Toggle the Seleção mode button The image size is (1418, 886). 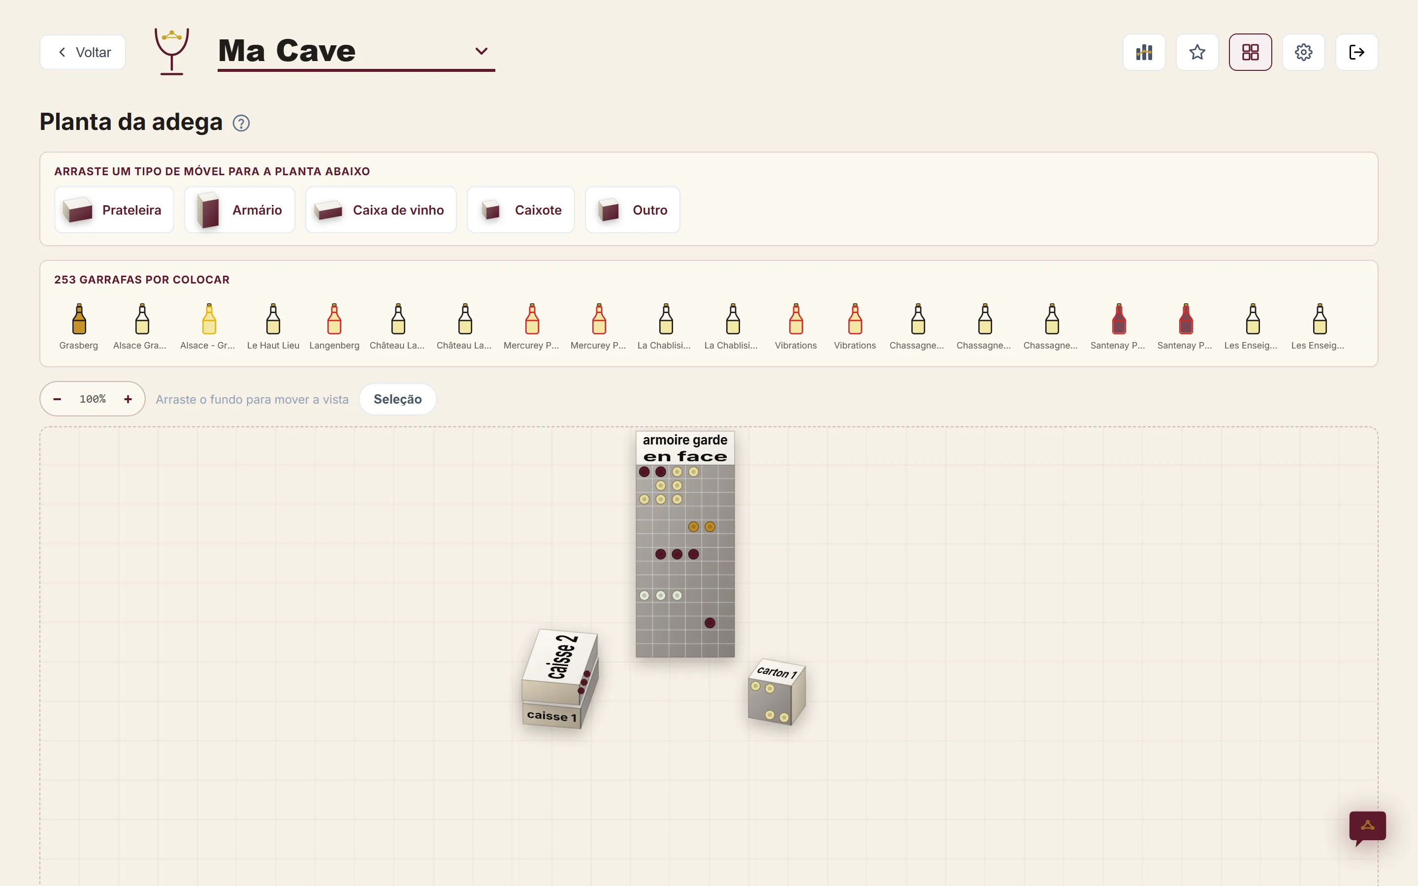click(397, 399)
